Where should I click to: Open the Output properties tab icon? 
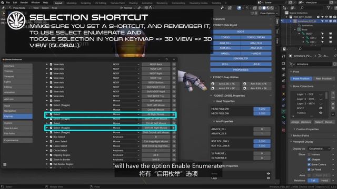(x=284, y=69)
